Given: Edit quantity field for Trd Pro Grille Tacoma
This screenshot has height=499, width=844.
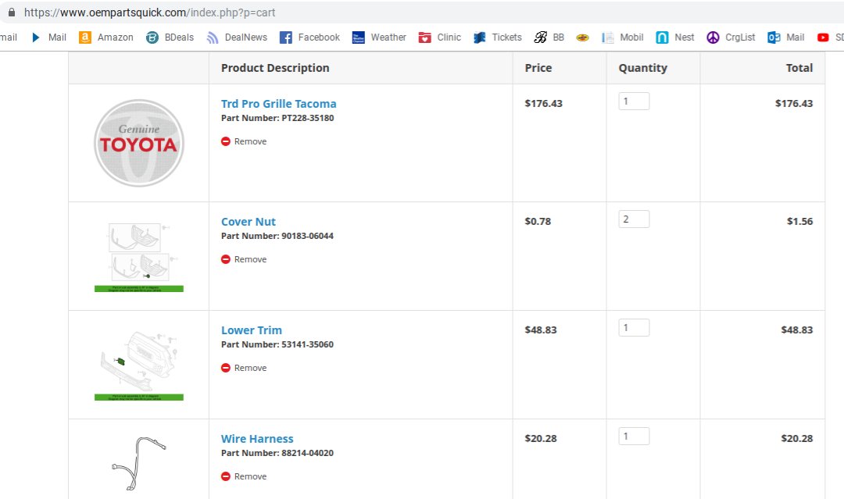Looking at the screenshot, I should click(x=634, y=101).
